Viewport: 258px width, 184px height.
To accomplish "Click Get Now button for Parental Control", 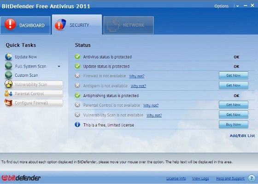I will (x=234, y=105).
